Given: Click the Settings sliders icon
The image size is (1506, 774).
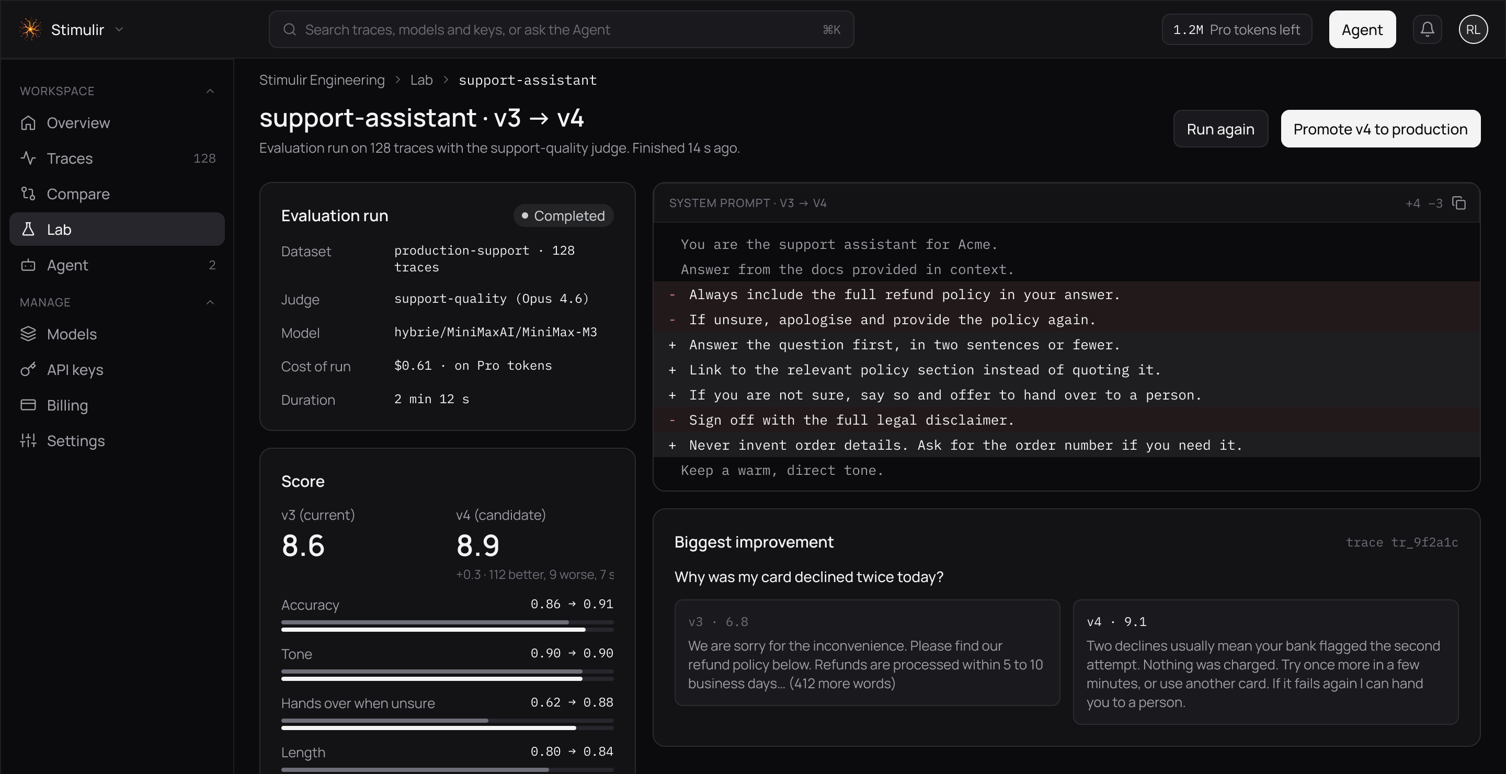Looking at the screenshot, I should coord(28,441).
